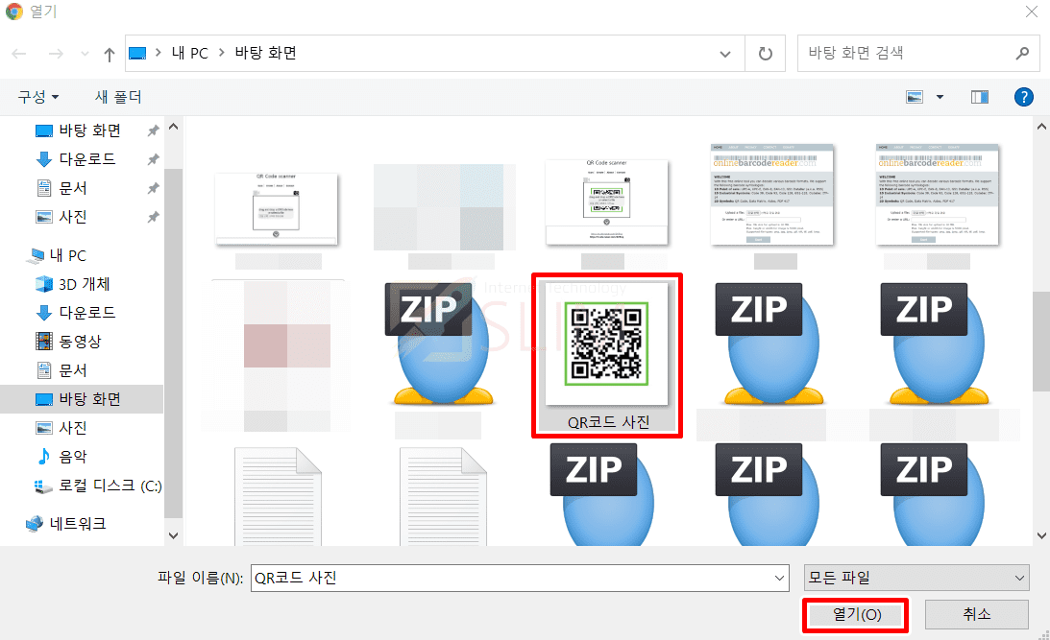Open recent locations dropdown chevron
The height and width of the screenshot is (640, 1050).
tap(85, 54)
